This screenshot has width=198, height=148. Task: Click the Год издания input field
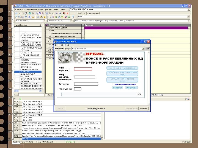pos(78,89)
